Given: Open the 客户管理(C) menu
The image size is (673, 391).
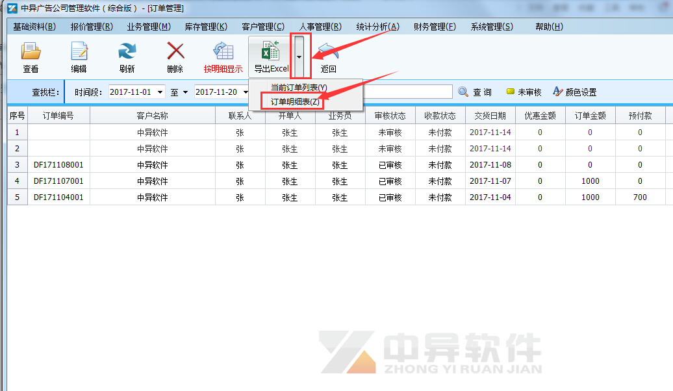Looking at the screenshot, I should [x=262, y=27].
